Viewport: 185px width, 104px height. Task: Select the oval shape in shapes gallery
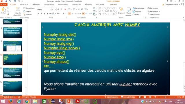pos(111,8)
